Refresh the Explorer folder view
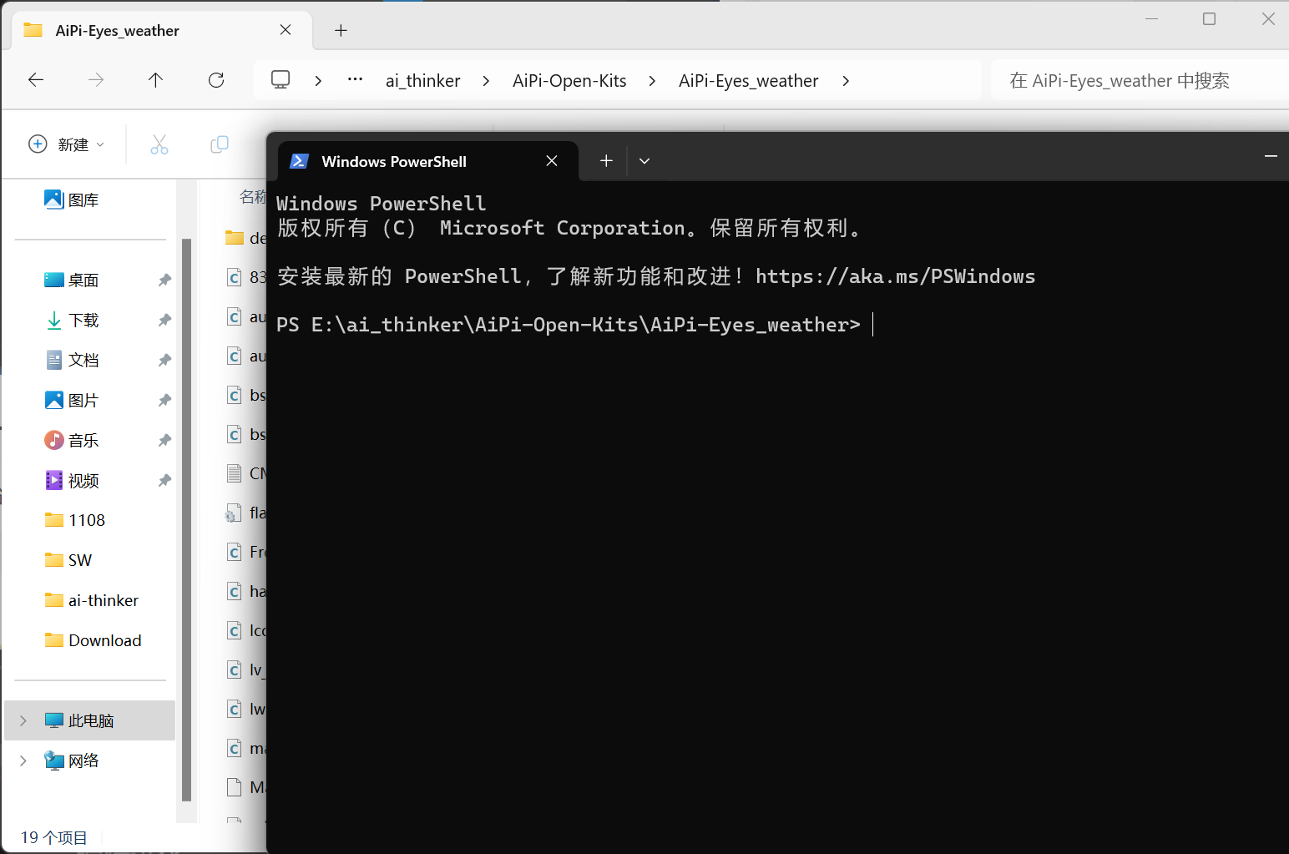 pyautogui.click(x=216, y=80)
